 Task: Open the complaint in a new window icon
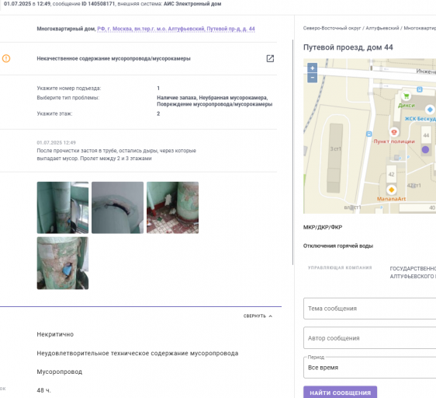coord(270,58)
